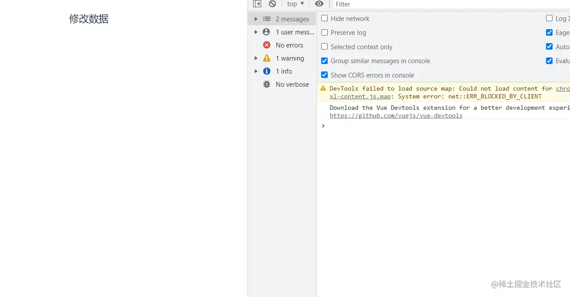The image size is (570, 297).
Task: Toggle the console sidebar panel icon
Action: pyautogui.click(x=257, y=4)
